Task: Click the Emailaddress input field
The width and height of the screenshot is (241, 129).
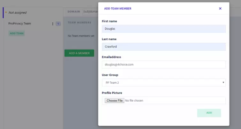Action: (163, 64)
